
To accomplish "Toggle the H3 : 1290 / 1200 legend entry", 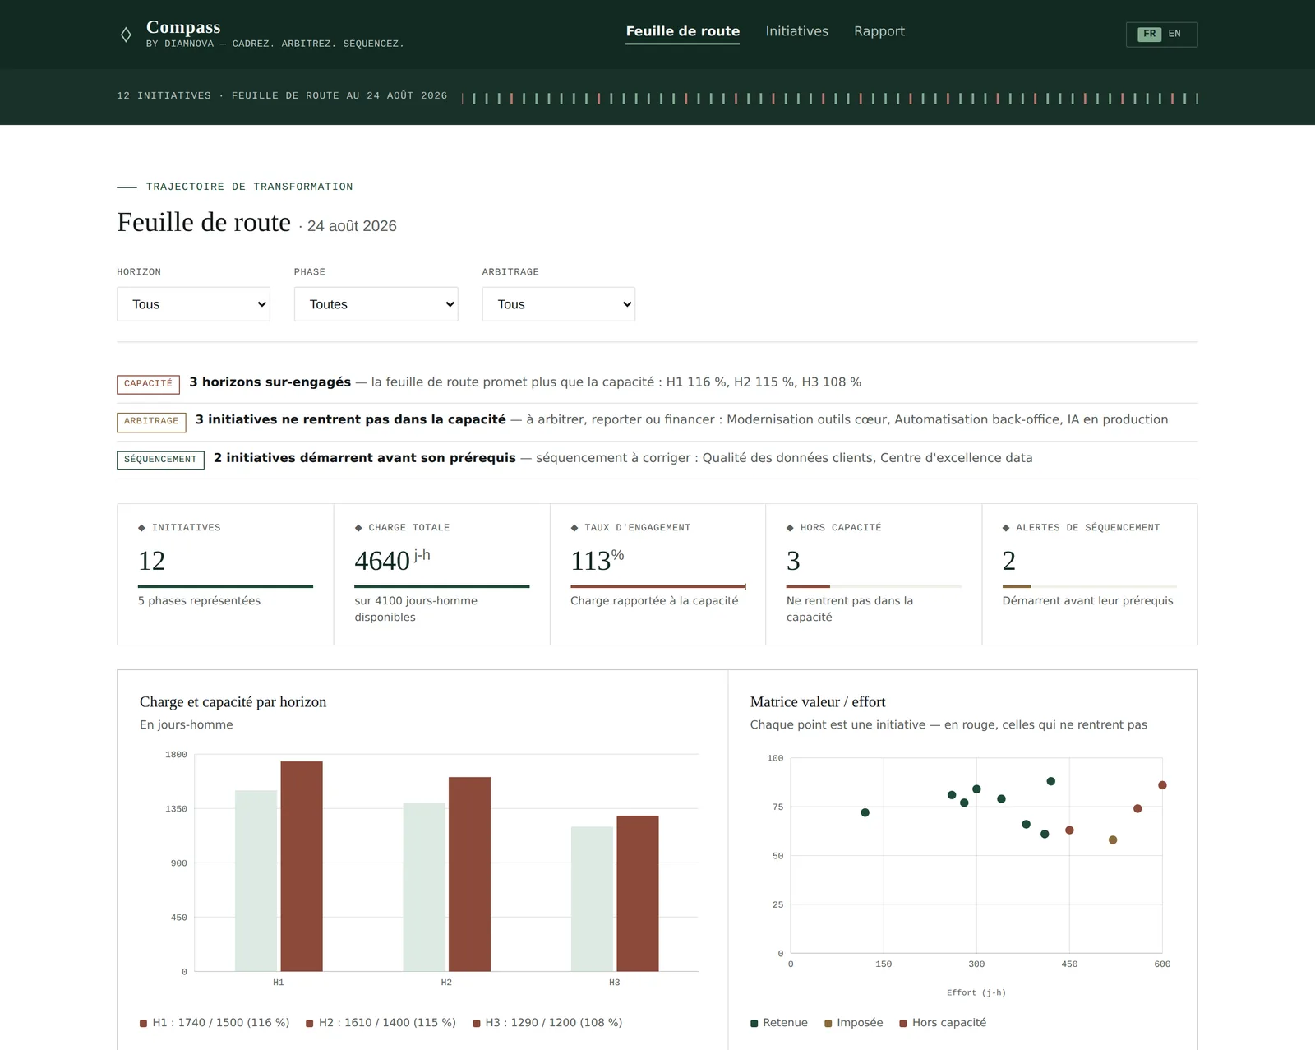I will (x=547, y=1023).
